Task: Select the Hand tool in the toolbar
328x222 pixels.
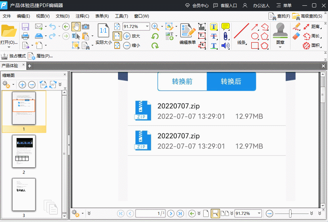Action: pyautogui.click(x=76, y=26)
